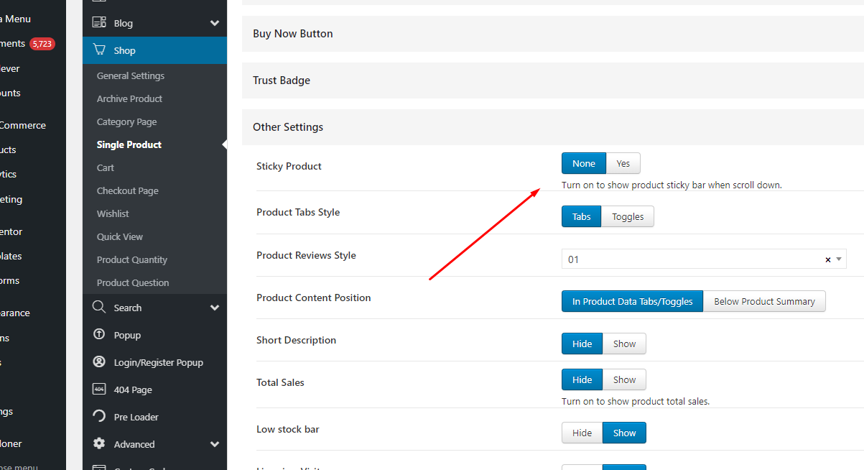Image resolution: width=864 pixels, height=470 pixels.
Task: Open Wishlist submenu item
Action: [113, 213]
